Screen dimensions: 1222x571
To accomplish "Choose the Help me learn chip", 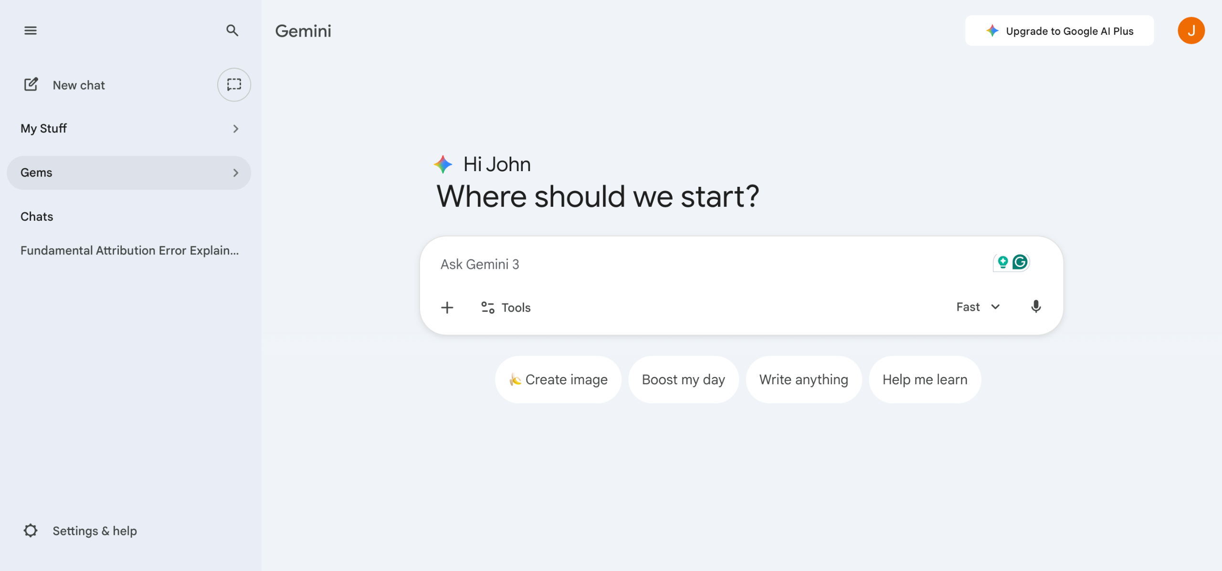I will pos(925,379).
